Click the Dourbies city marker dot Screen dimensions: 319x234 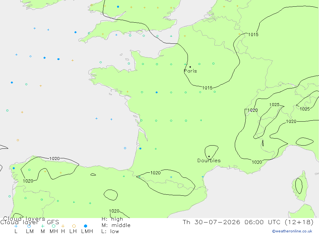click(x=209, y=156)
